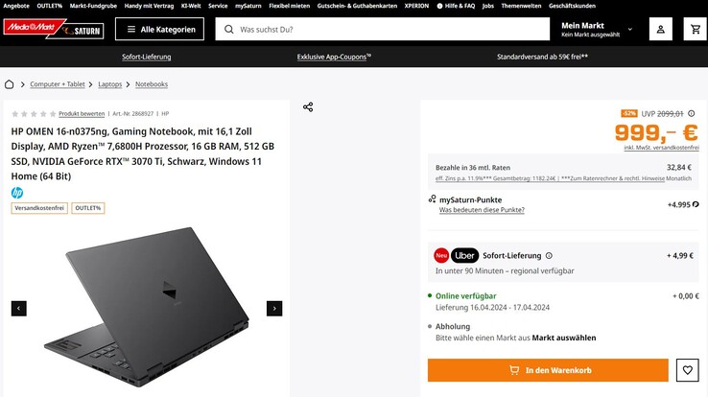
Task: Open the Laptops breadcrumb link
Action: tap(110, 84)
